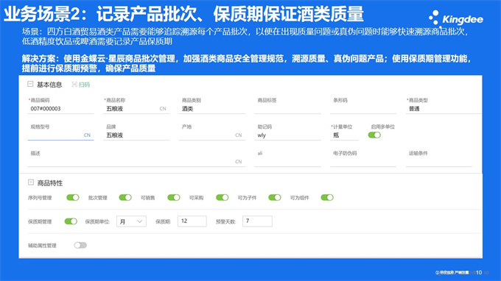501x281 pixels.
Task: Enable 辅助属性管理 switch
Action: tap(80, 245)
